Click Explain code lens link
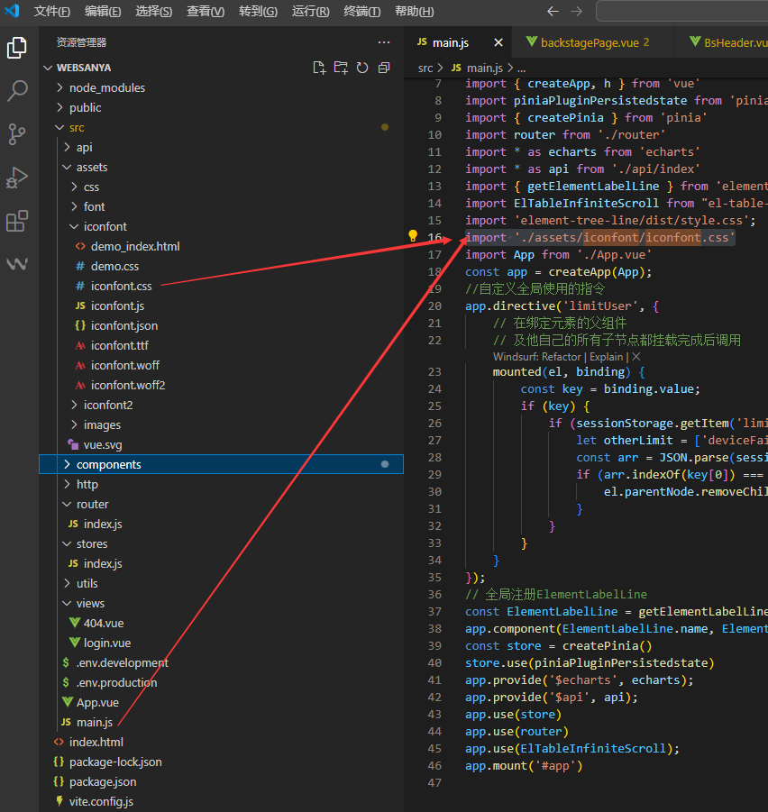Viewport: 768px width, 812px height. pos(606,357)
